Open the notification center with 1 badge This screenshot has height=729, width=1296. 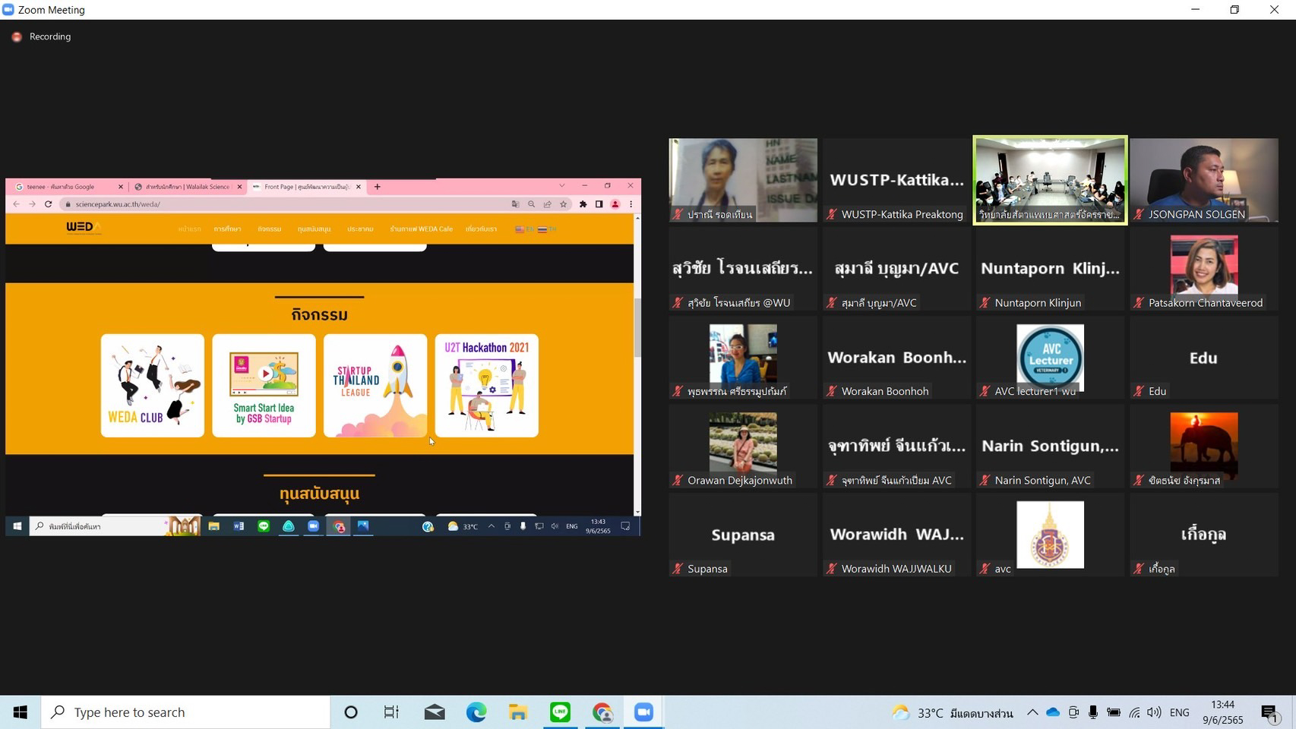coord(1269,712)
